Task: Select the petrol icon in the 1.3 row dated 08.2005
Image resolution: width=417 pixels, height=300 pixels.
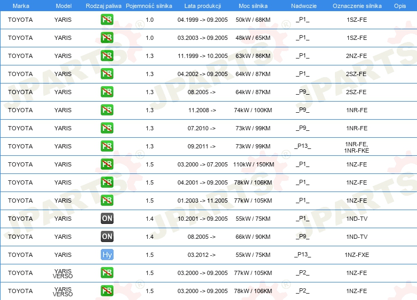Action: pos(107,92)
